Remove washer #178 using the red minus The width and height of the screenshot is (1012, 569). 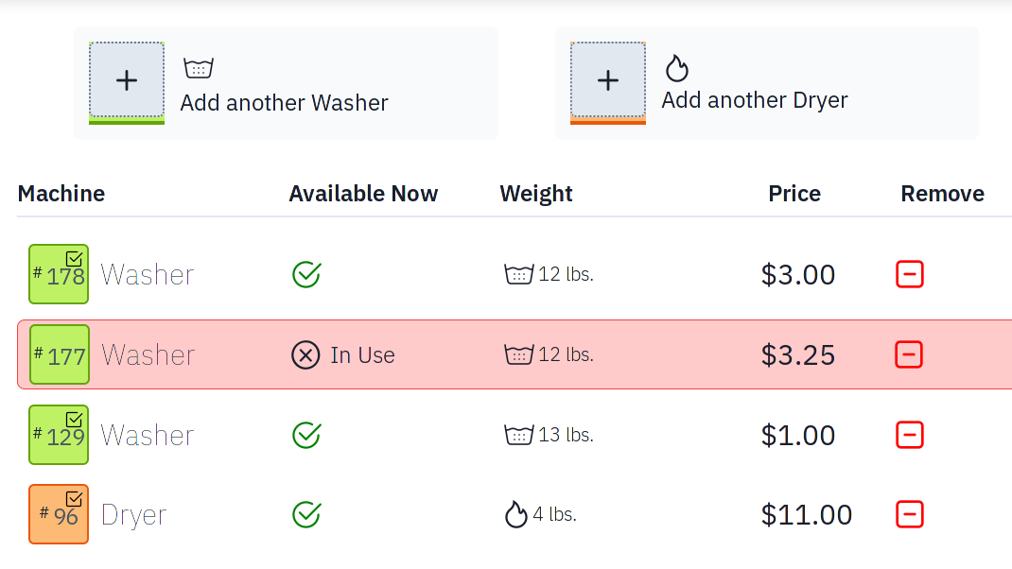[x=909, y=274]
